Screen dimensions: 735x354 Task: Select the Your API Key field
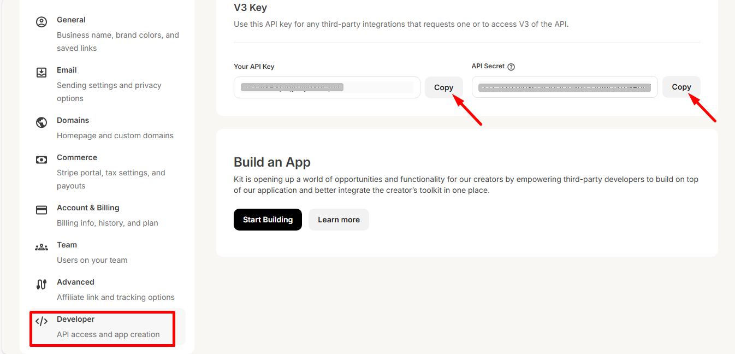(327, 87)
